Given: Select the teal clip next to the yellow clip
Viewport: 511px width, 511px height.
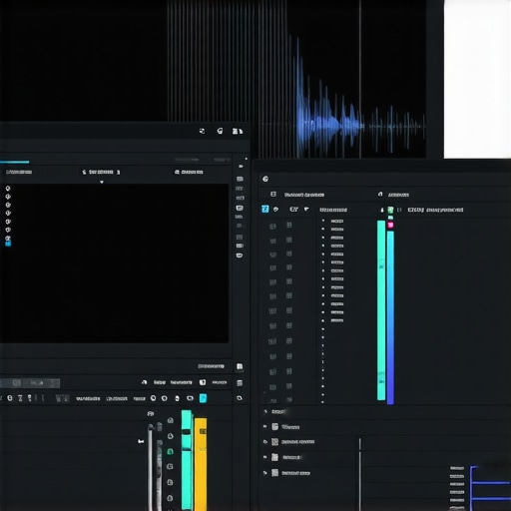Looking at the screenshot, I should [187, 460].
